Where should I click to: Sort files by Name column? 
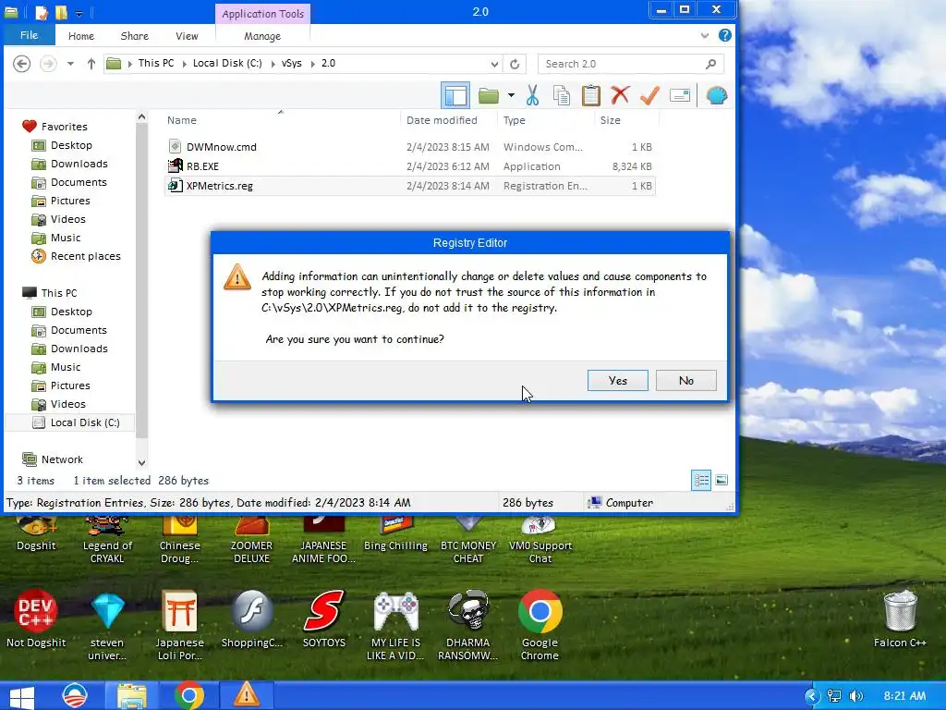click(182, 120)
